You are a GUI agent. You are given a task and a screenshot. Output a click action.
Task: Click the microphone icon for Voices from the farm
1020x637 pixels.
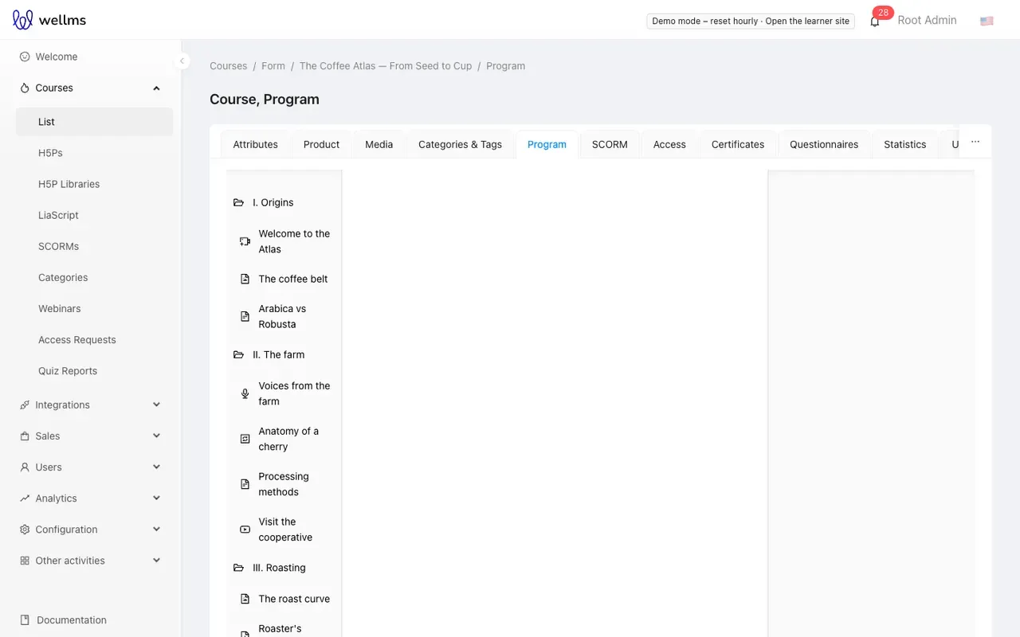point(245,393)
